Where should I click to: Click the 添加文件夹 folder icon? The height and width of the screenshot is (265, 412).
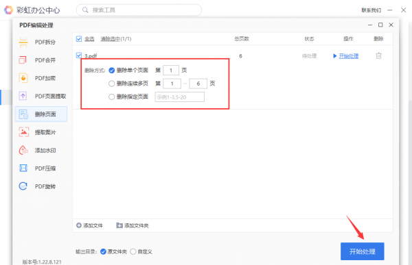tap(119, 225)
